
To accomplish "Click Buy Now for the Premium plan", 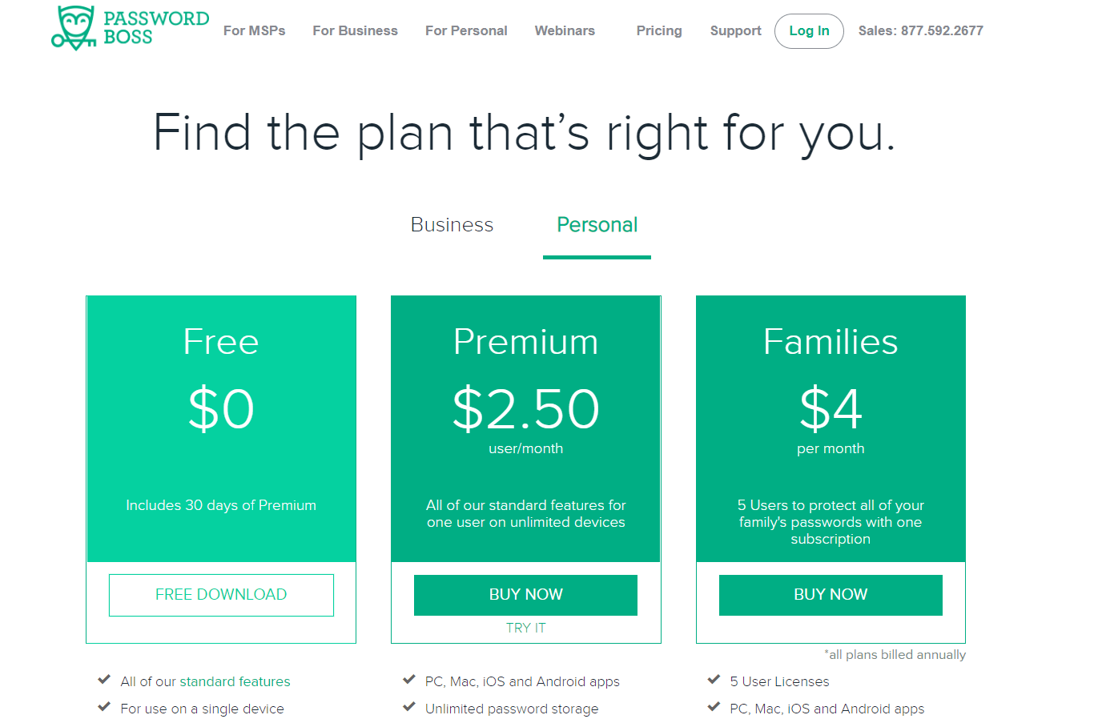I will (525, 595).
